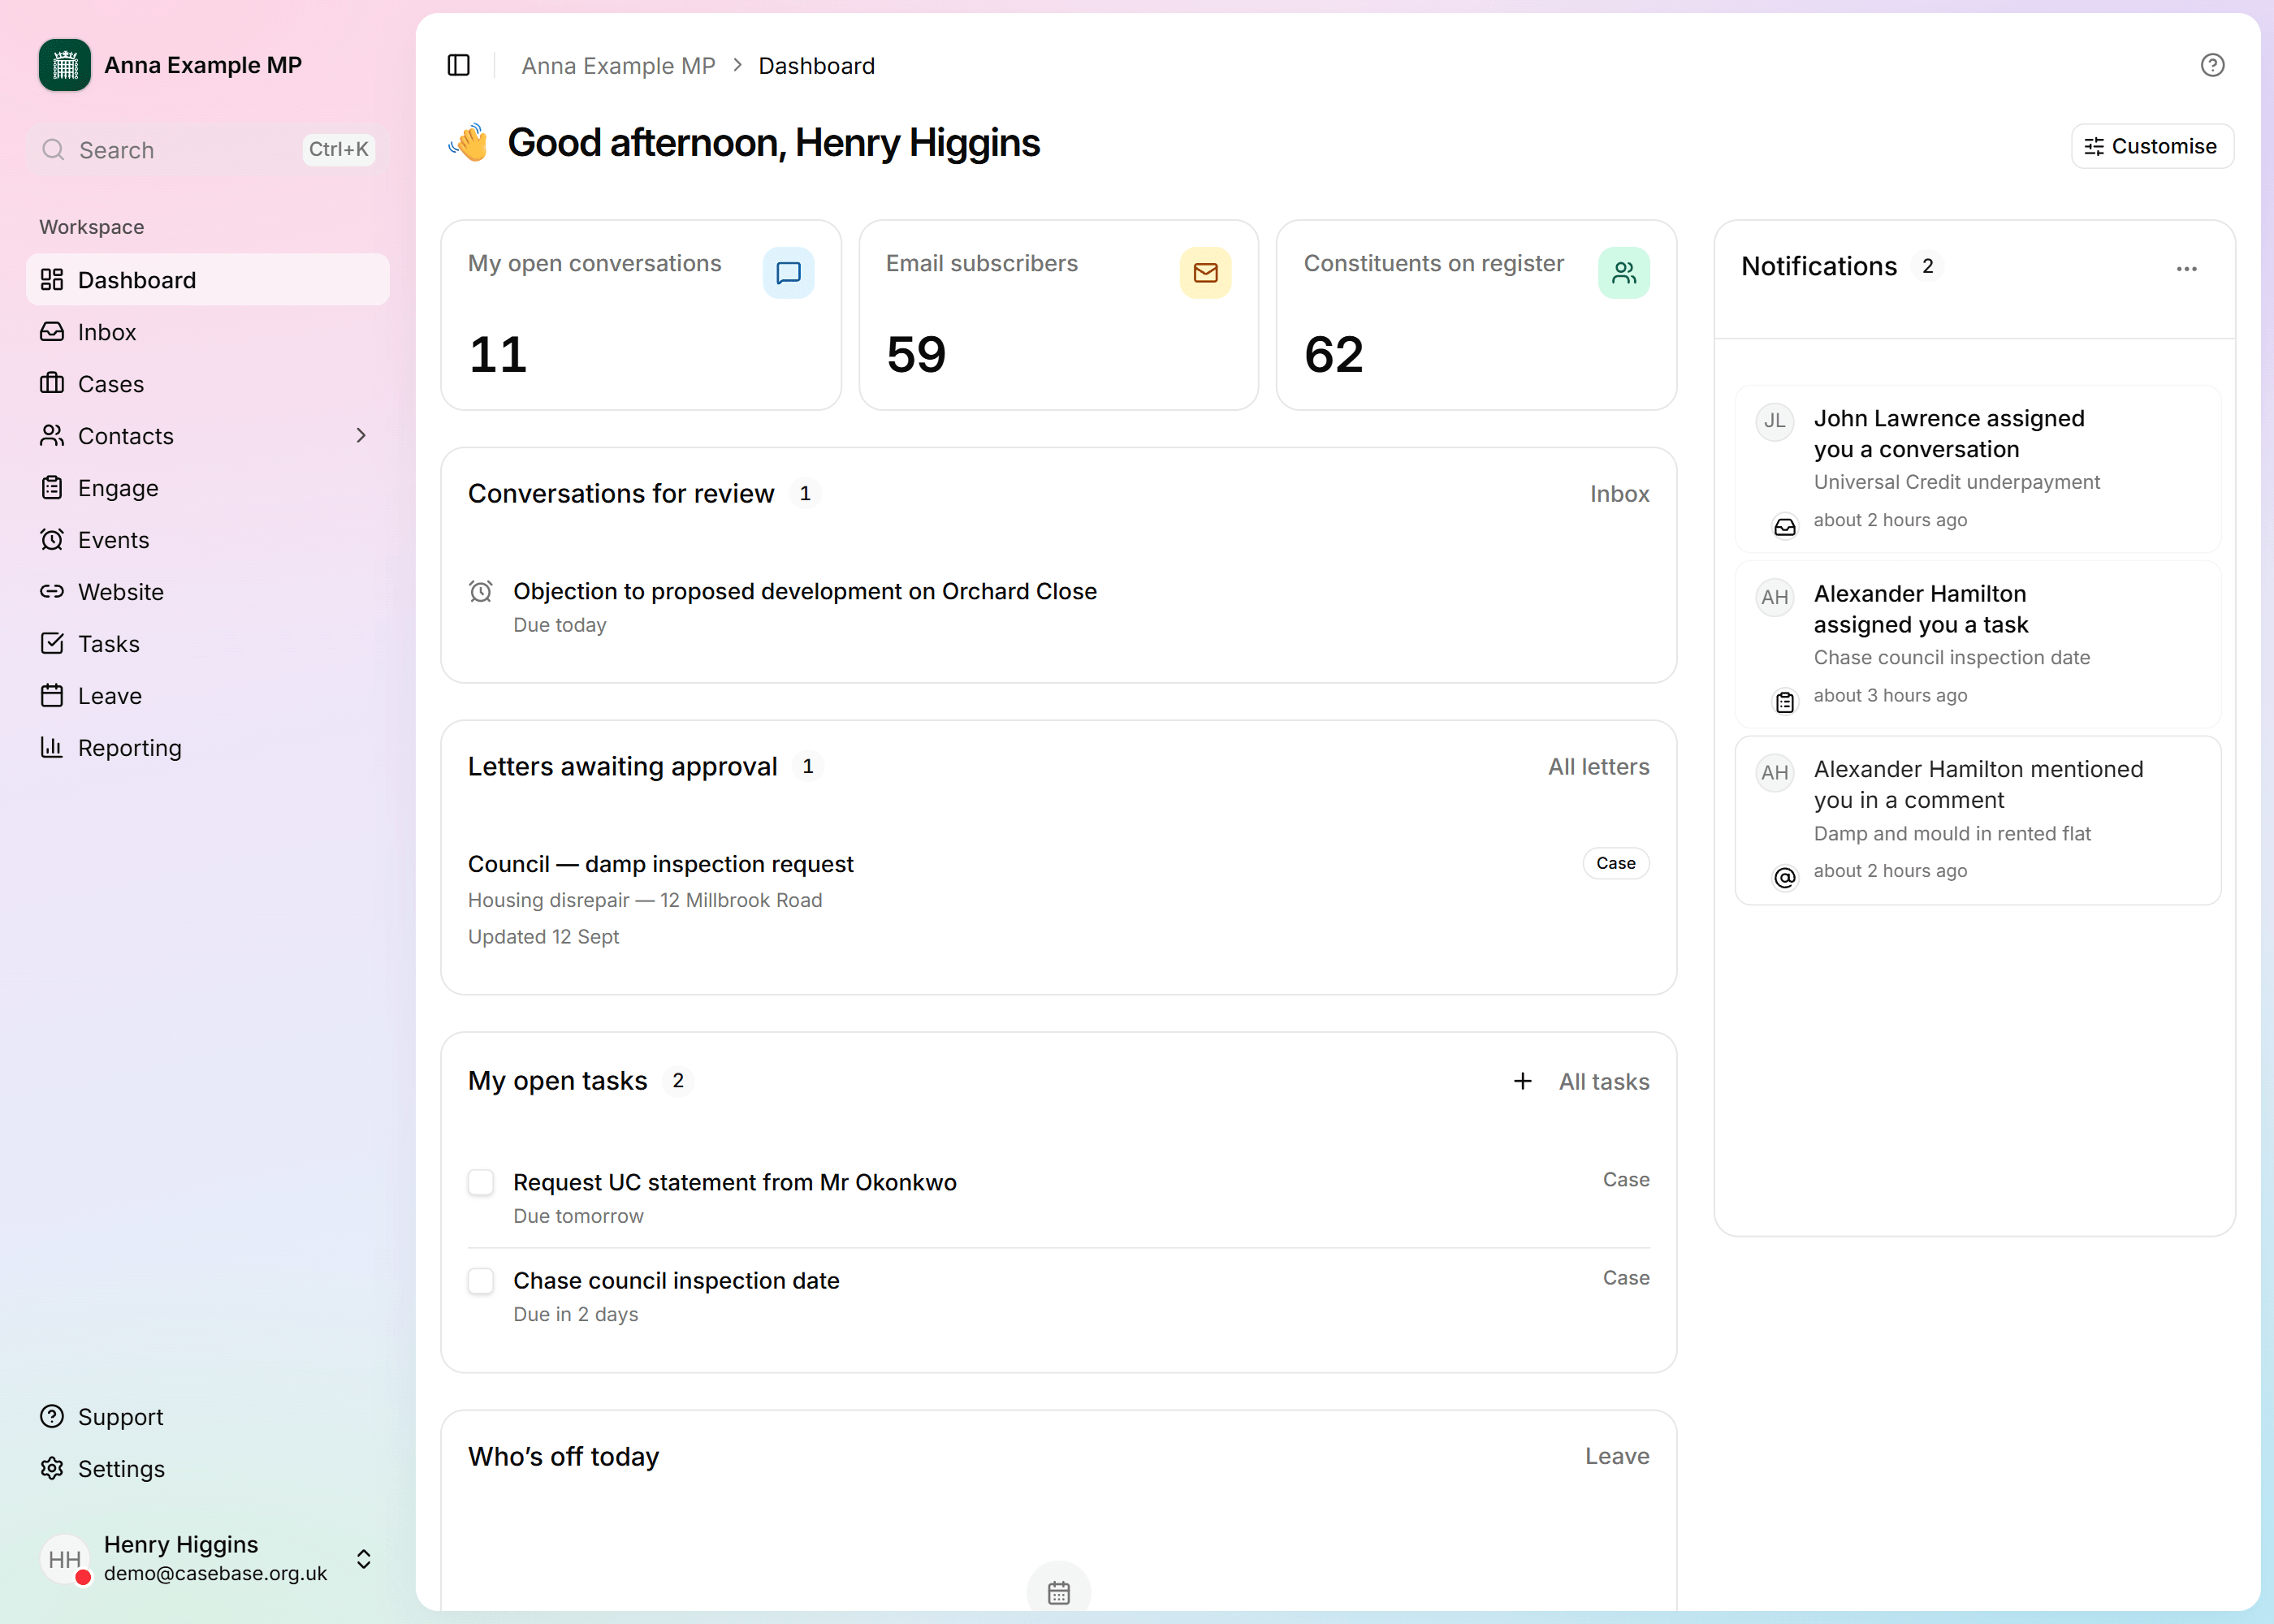The height and width of the screenshot is (1624, 2274).
Task: Click the clipboard icon under Chase council inspection notification
Action: pos(1784,702)
